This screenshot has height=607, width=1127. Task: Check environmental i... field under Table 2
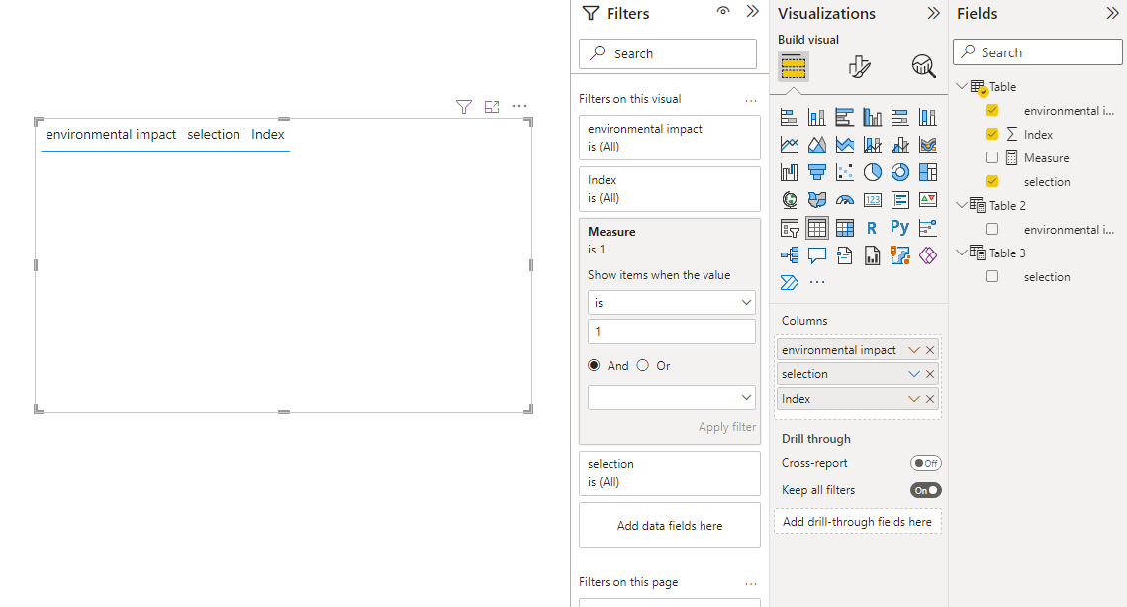pyautogui.click(x=992, y=229)
